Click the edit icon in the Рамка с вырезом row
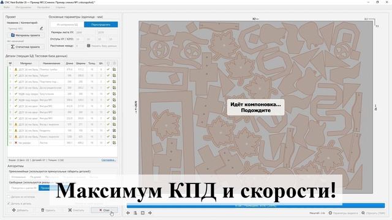Screen dimensions: 392x220 pyautogui.click(x=115, y=137)
